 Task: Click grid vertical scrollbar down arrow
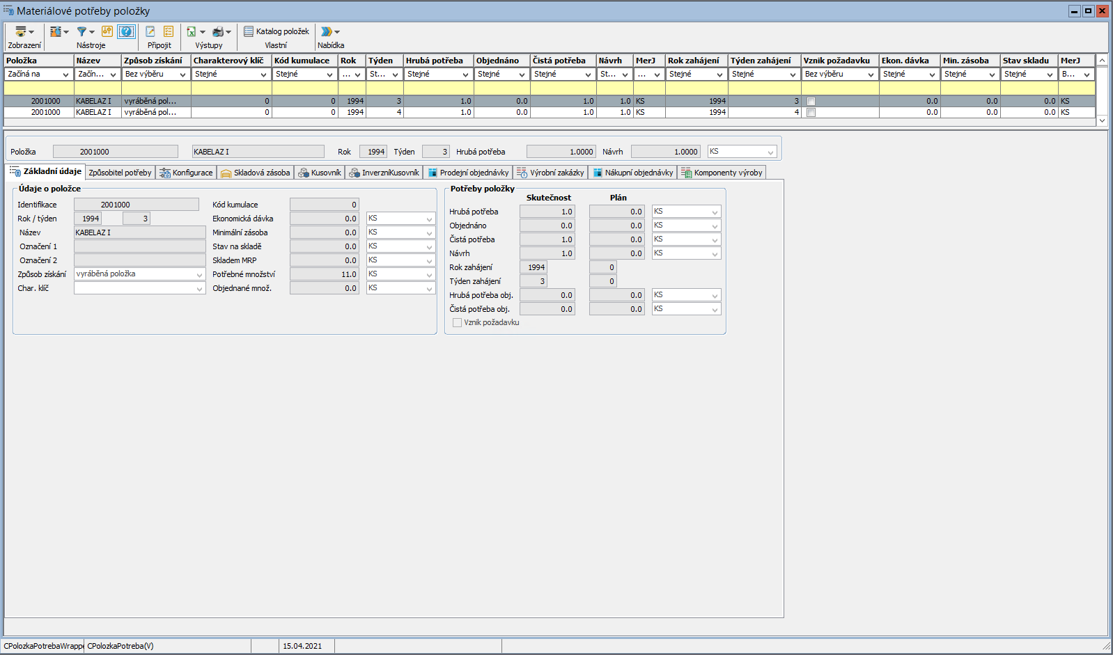1102,120
